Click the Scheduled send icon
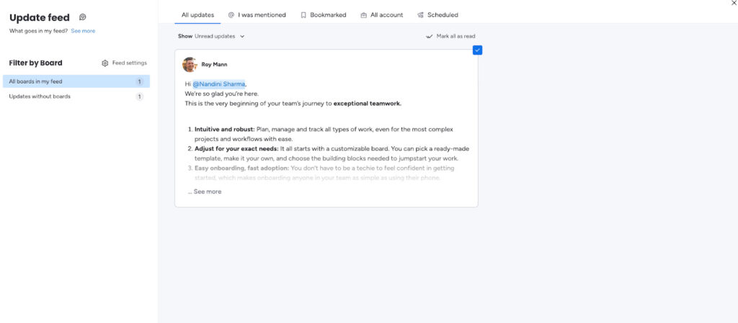This screenshot has width=738, height=323. pyautogui.click(x=420, y=15)
